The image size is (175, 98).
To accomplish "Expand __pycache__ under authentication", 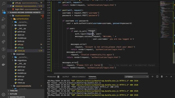I will [x=13, y=22].
